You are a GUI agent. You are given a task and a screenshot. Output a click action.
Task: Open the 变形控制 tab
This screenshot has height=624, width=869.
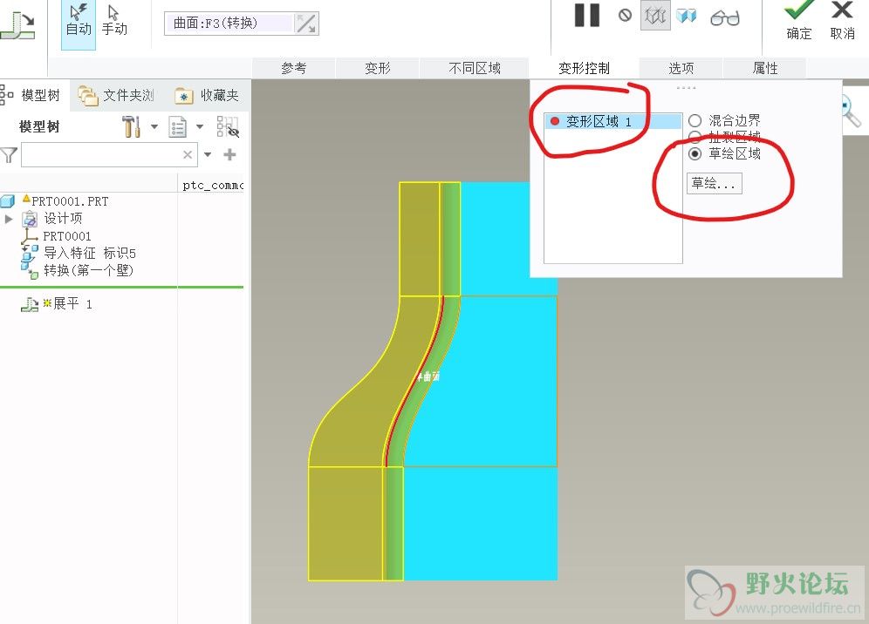(x=585, y=68)
